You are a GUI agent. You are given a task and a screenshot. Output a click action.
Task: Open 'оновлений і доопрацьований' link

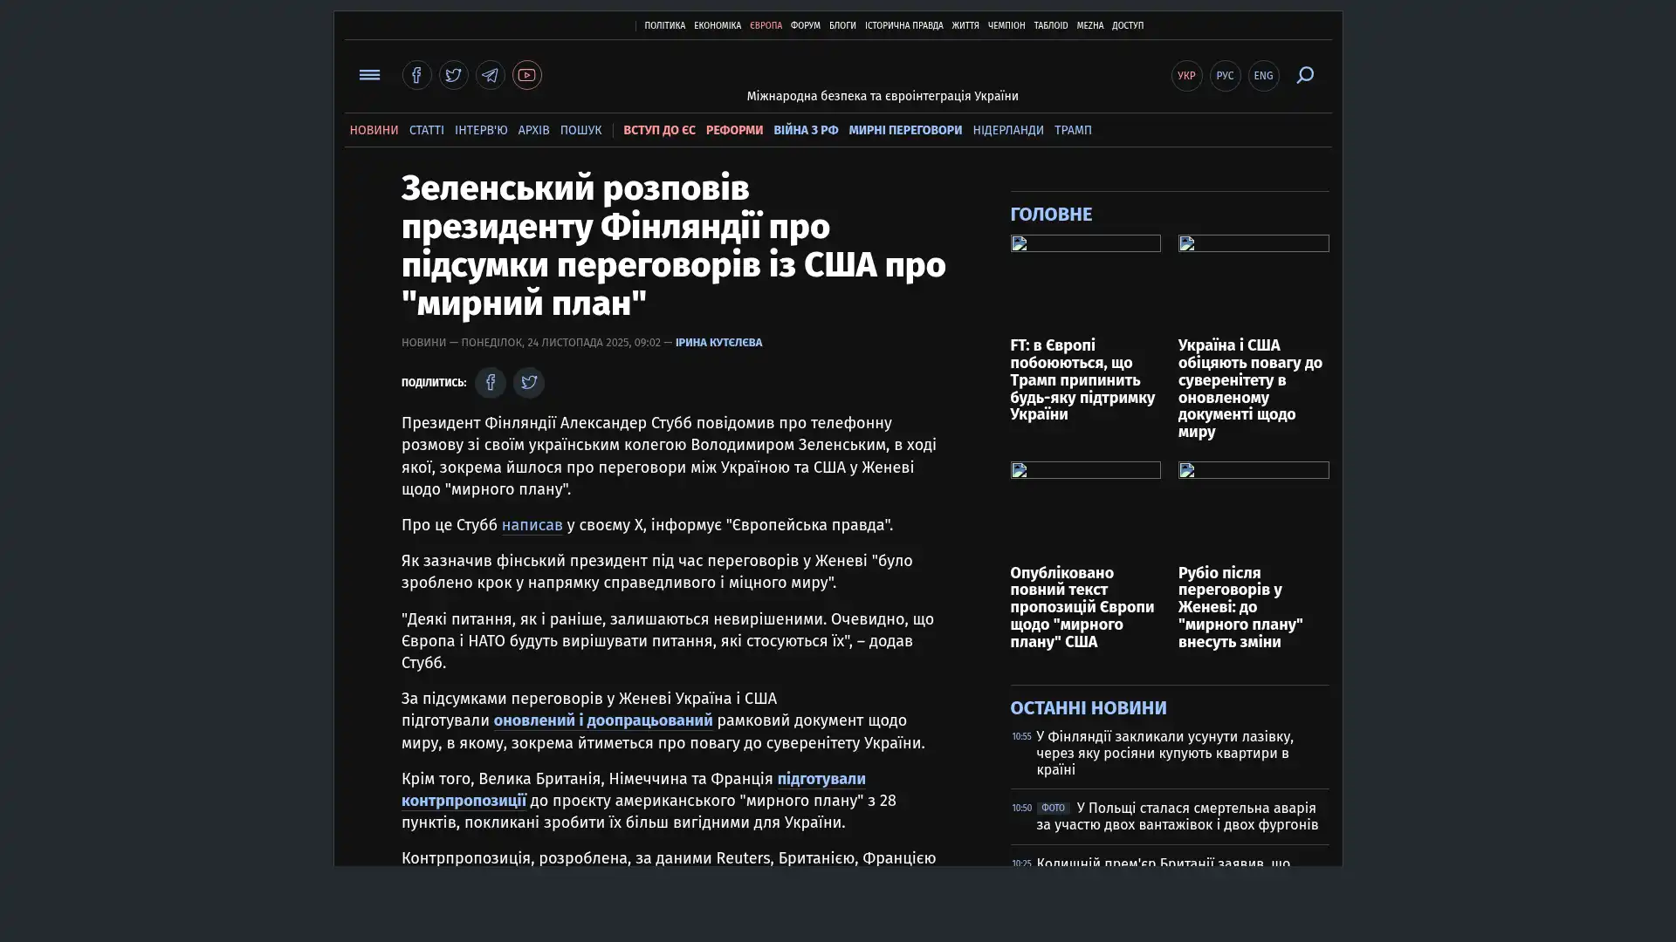pyautogui.click(x=602, y=720)
